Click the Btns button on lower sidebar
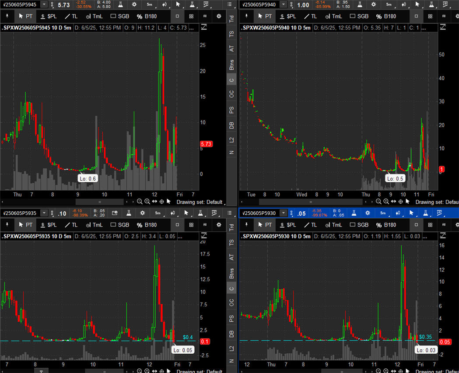 point(231,273)
